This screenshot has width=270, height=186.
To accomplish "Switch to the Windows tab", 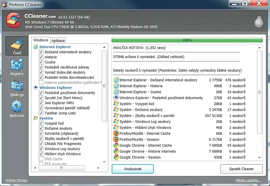I will pos(41,40).
